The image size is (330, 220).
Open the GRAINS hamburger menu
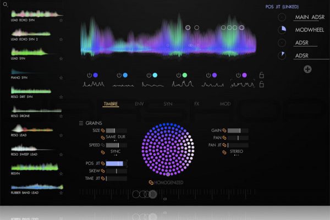(x=81, y=123)
